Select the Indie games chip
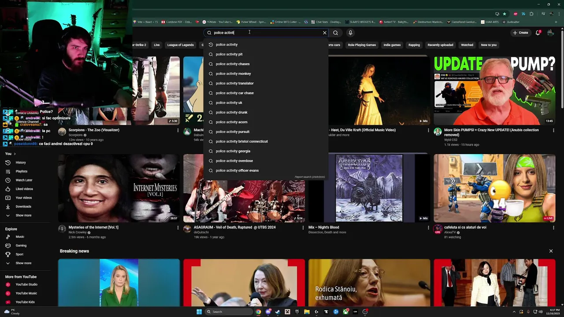 tap(392, 45)
